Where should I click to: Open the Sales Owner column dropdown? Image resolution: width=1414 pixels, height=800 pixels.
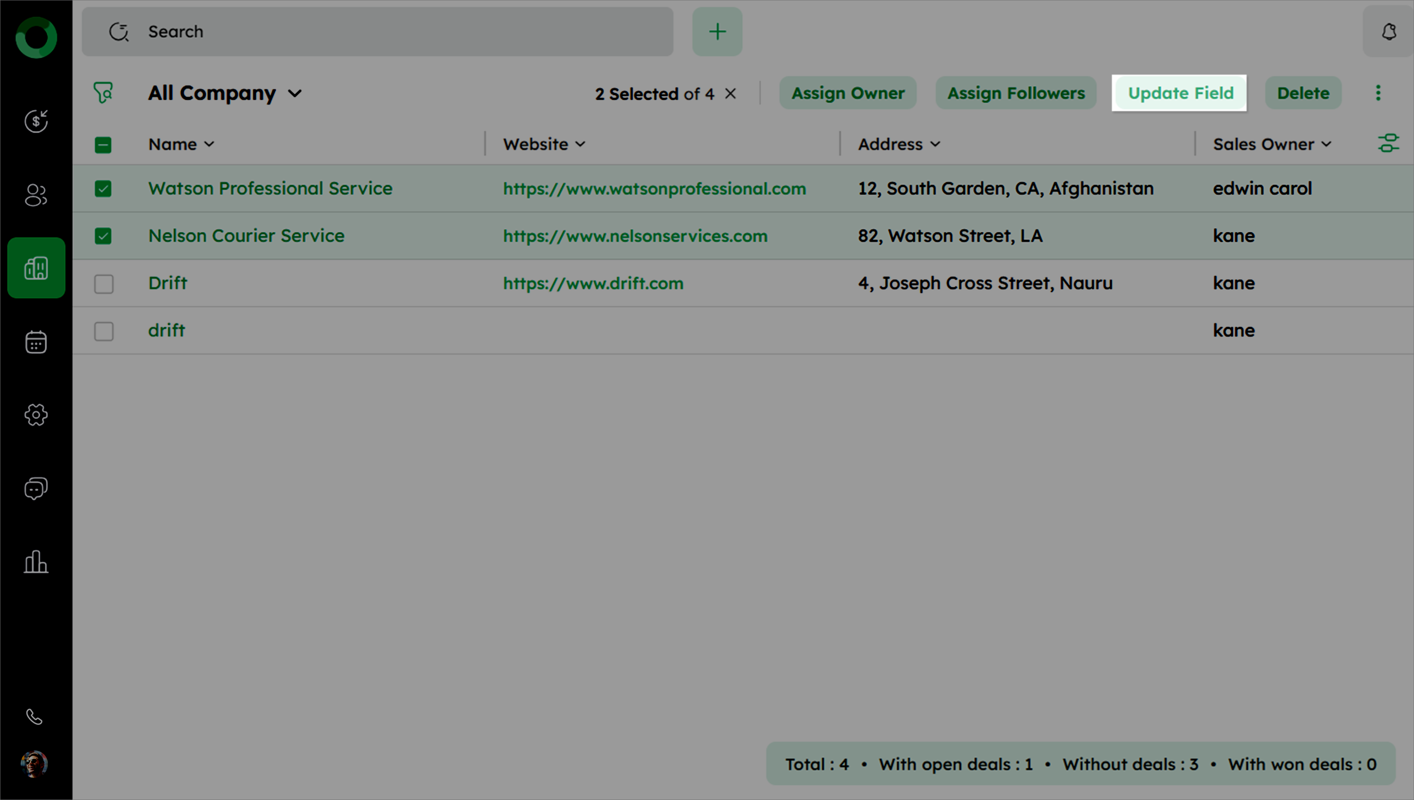point(1327,145)
